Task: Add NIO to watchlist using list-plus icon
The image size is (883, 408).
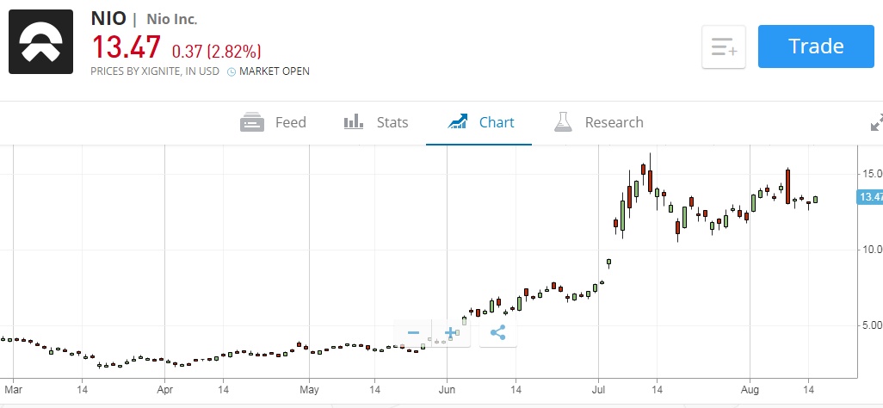Action: click(x=724, y=46)
